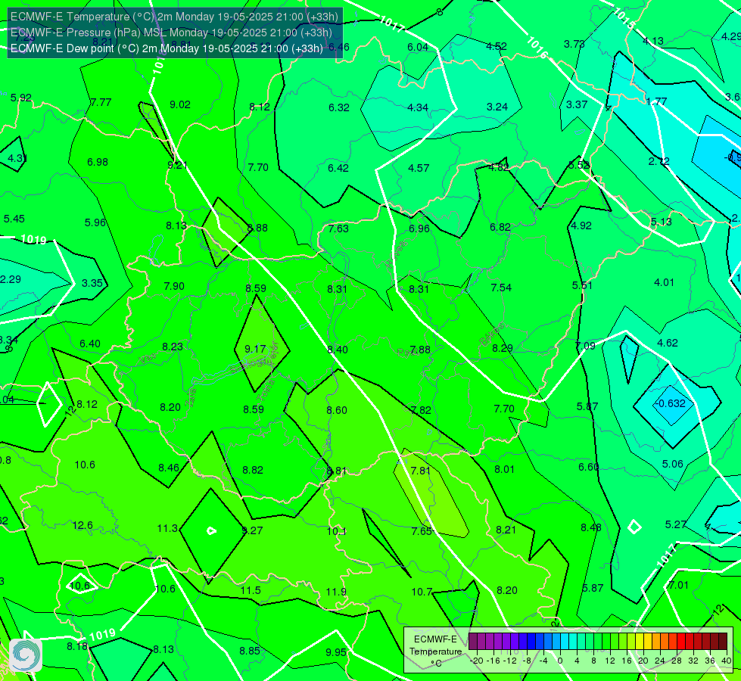The width and height of the screenshot is (741, 681).
Task: Click the 5.06 dew point value
Action: (x=672, y=464)
